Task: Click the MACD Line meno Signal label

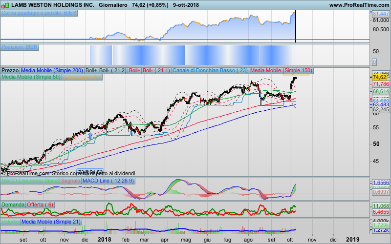Action: (30, 181)
